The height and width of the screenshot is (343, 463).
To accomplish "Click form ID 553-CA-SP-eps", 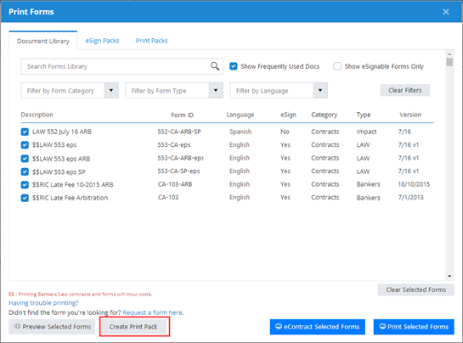I will coord(178,171).
